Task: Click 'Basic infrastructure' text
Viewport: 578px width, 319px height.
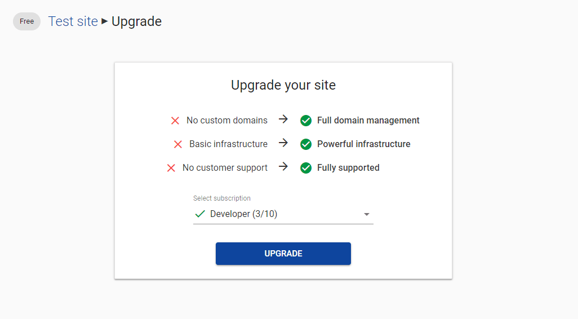Action: (x=228, y=144)
